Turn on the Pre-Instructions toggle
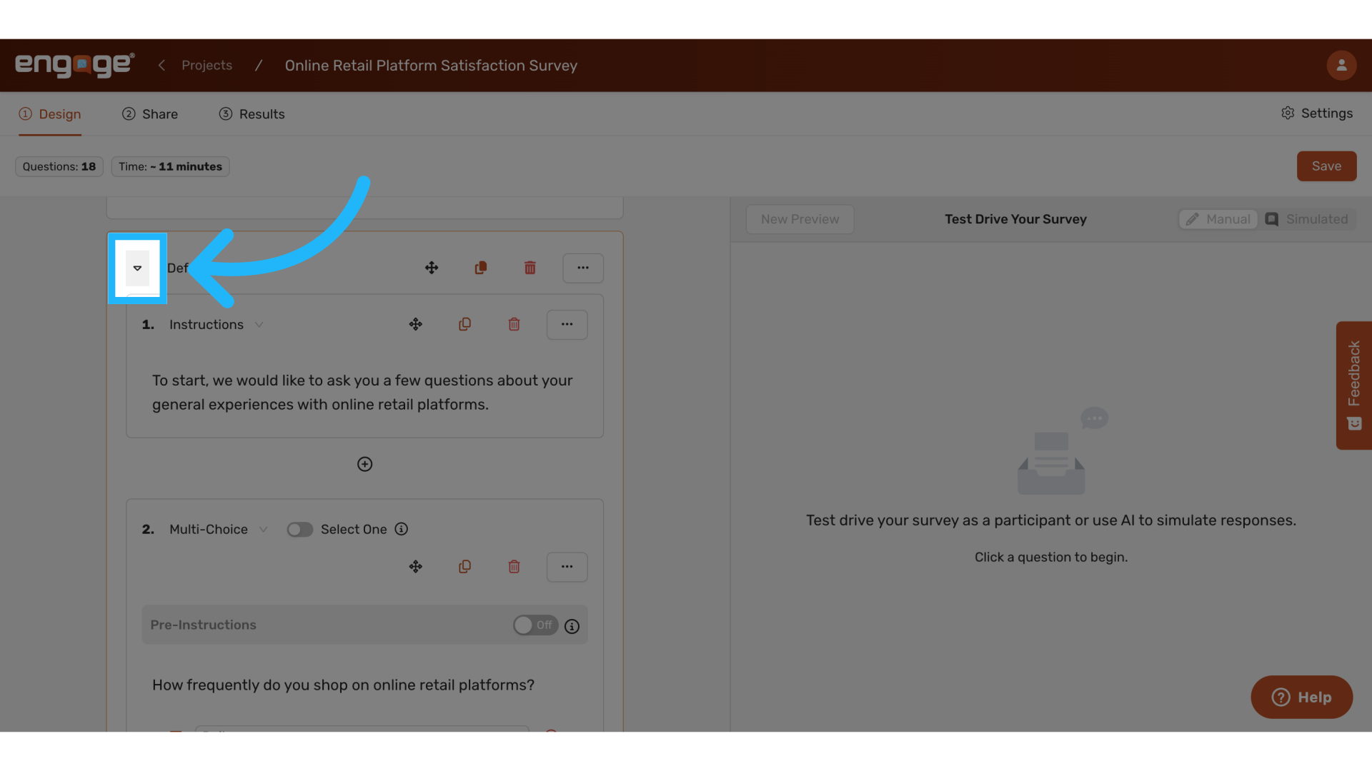 click(535, 625)
